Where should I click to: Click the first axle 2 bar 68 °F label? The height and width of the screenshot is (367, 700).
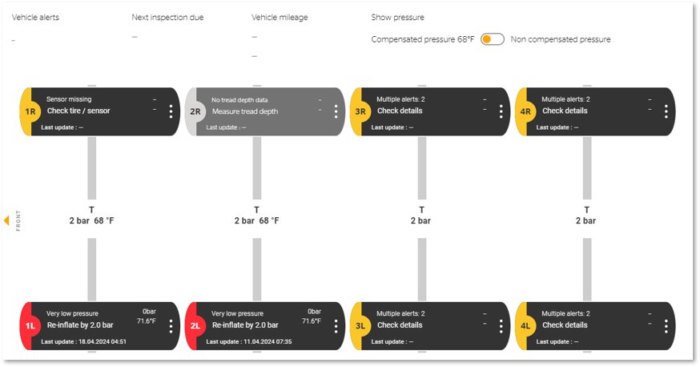click(x=91, y=220)
